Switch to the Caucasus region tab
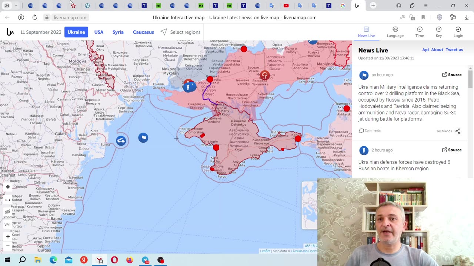Image resolution: width=474 pixels, height=266 pixels. click(143, 32)
